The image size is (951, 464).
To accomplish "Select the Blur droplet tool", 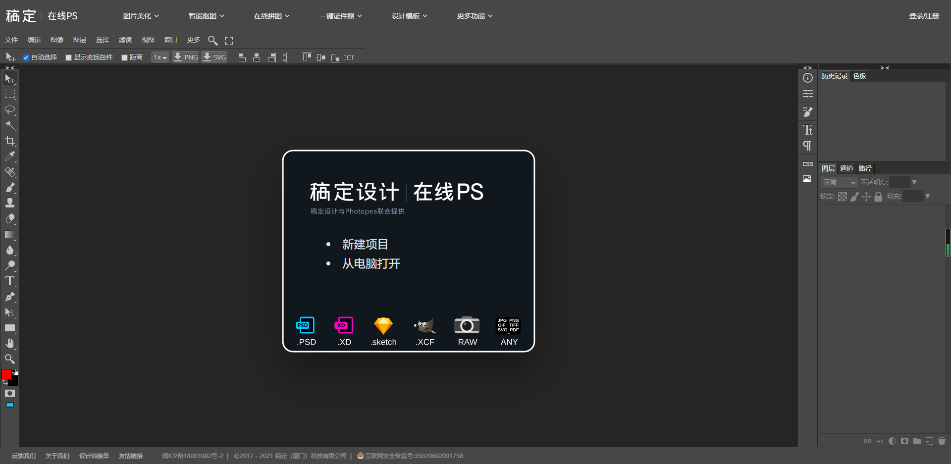I will [10, 250].
